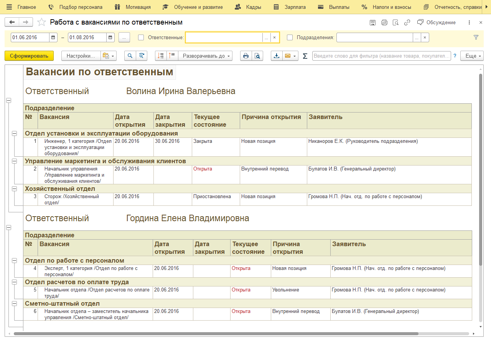Enable the Подразделения filter checkbox
491x341 pixels.
point(290,38)
